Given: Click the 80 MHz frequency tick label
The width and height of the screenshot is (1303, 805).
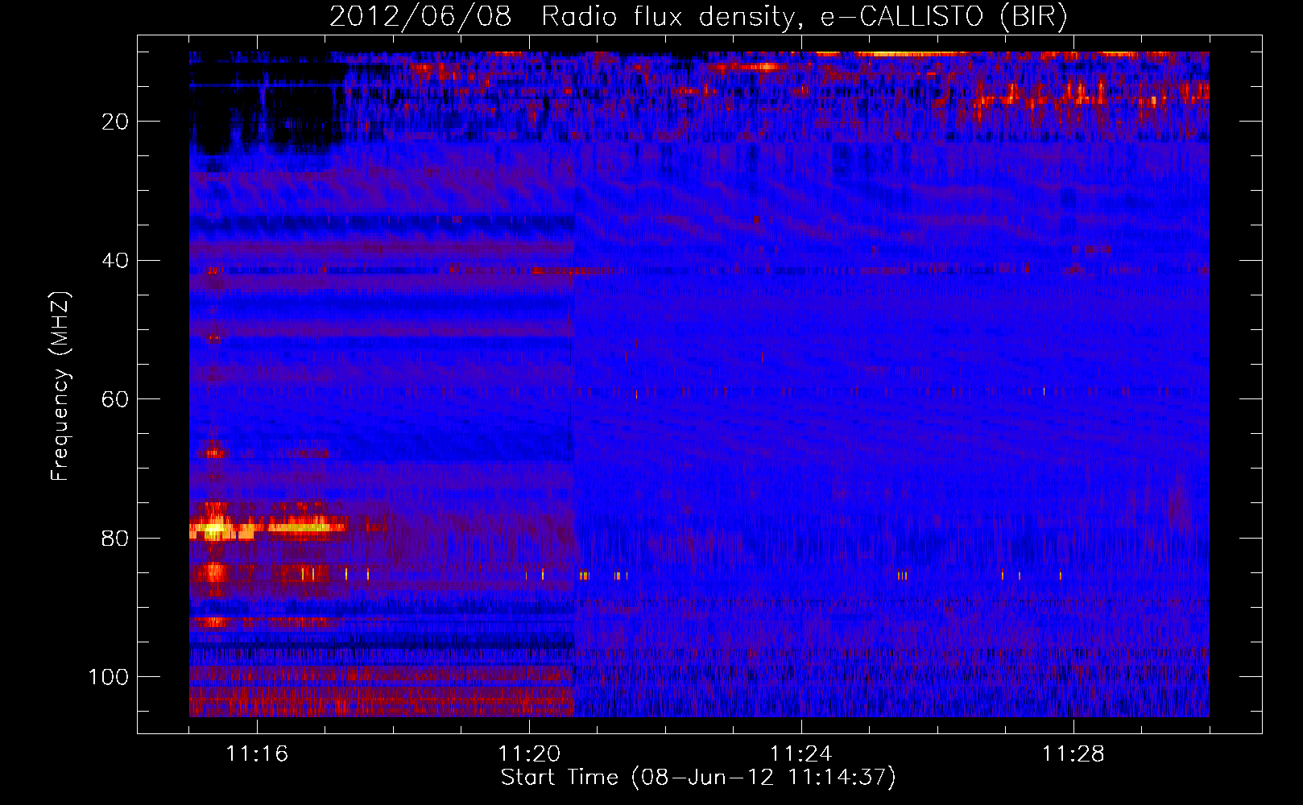Looking at the screenshot, I should (115, 539).
